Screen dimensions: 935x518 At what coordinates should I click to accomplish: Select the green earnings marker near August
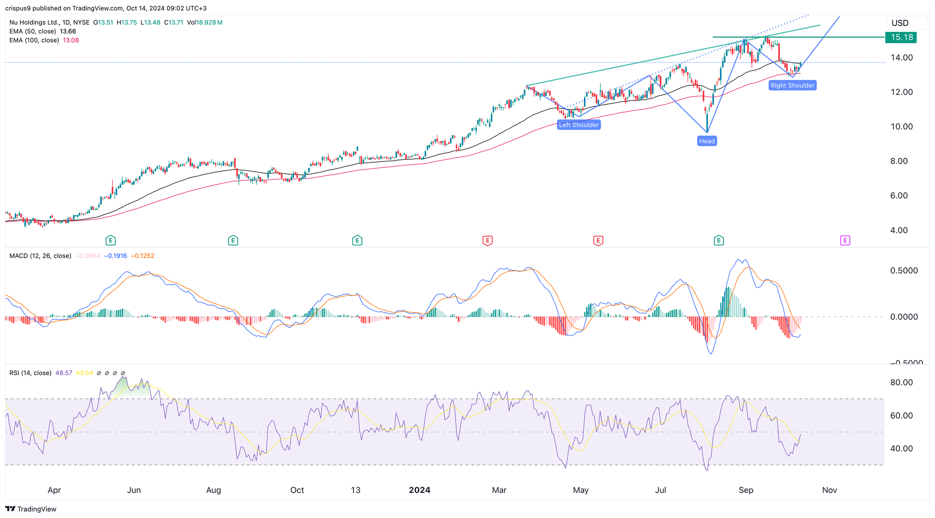[x=233, y=240]
